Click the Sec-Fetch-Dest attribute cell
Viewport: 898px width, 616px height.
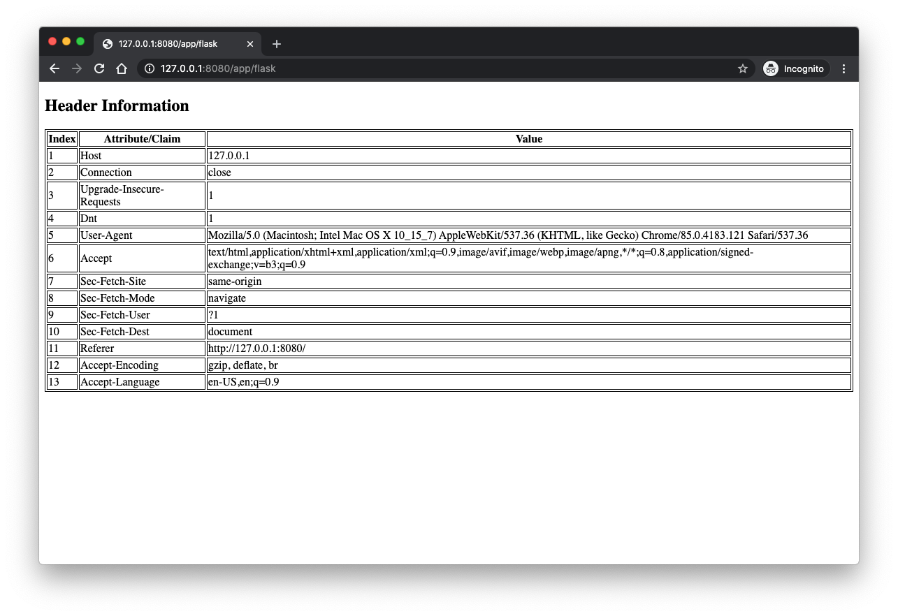click(142, 332)
